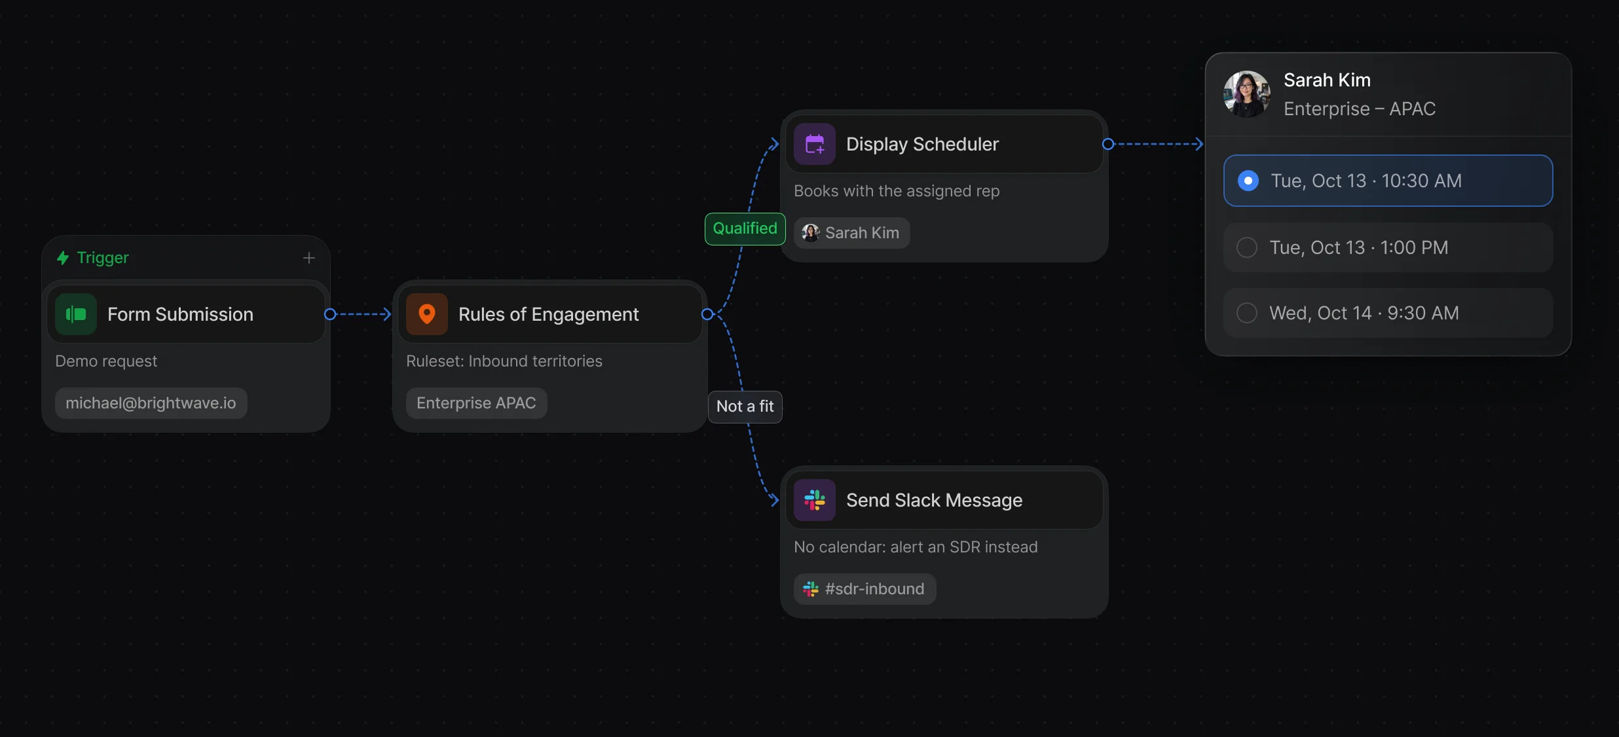Click the Slack icon on Send Slack Message

click(x=815, y=500)
